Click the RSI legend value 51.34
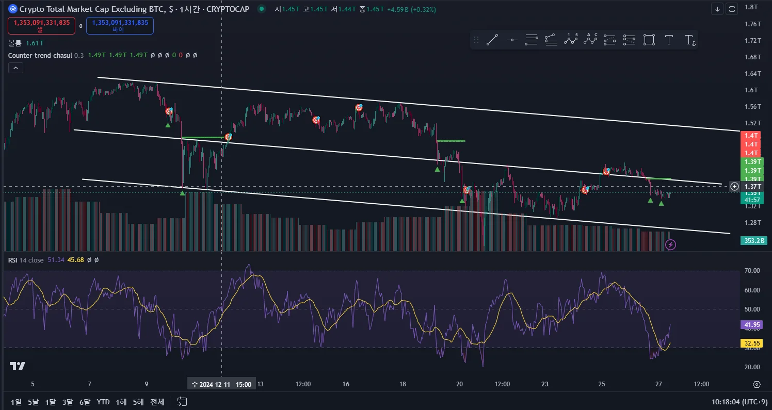772x410 pixels. pos(56,260)
